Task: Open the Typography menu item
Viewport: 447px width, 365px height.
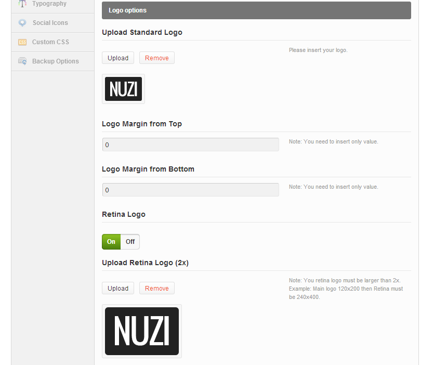Action: point(49,4)
